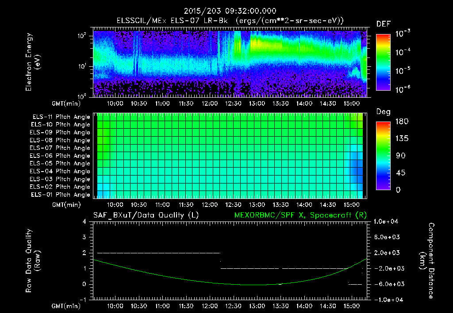Click the DEF legend label

coord(384,24)
